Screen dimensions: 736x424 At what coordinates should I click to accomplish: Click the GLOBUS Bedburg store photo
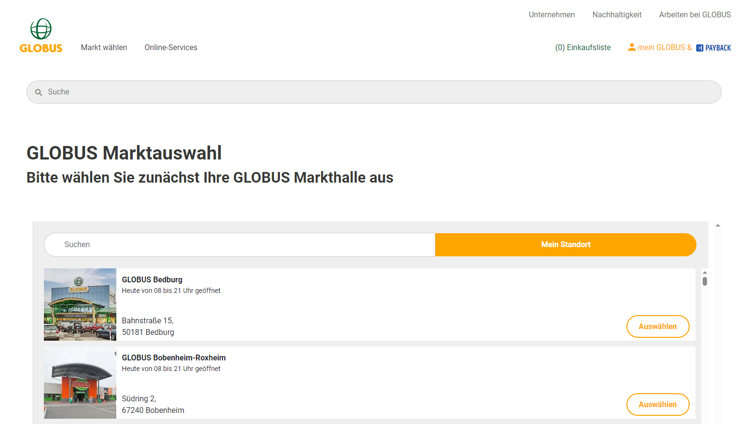click(x=80, y=305)
